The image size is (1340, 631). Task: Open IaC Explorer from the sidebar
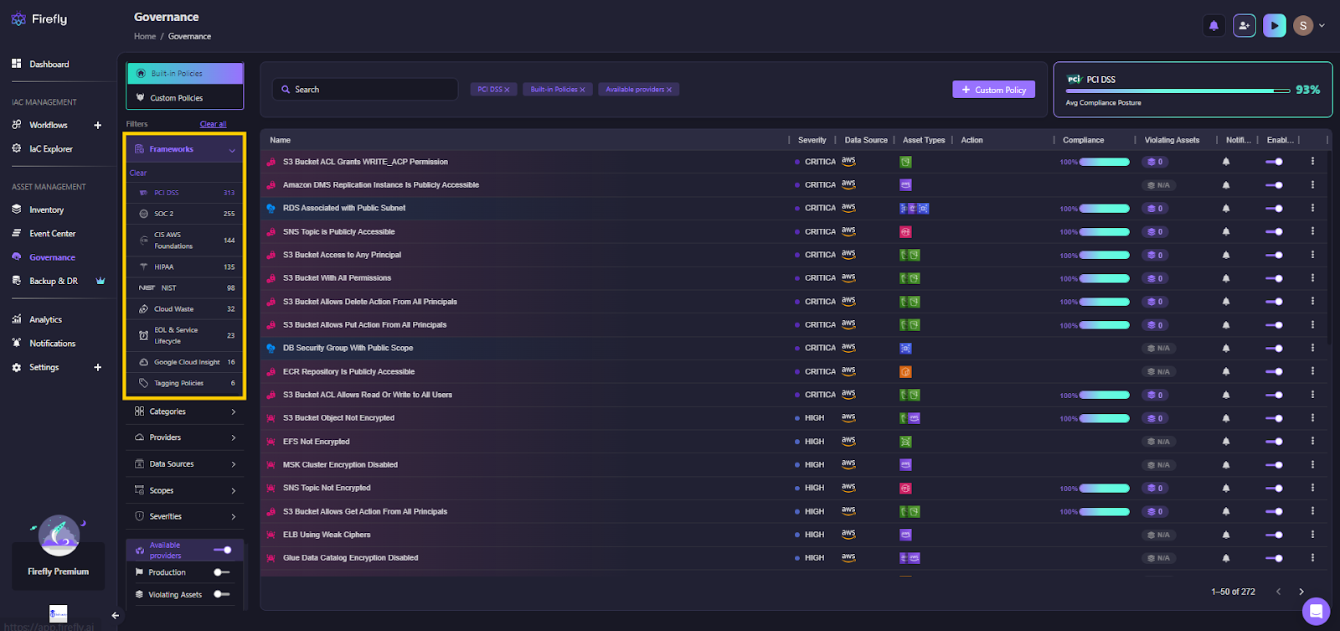(50, 149)
